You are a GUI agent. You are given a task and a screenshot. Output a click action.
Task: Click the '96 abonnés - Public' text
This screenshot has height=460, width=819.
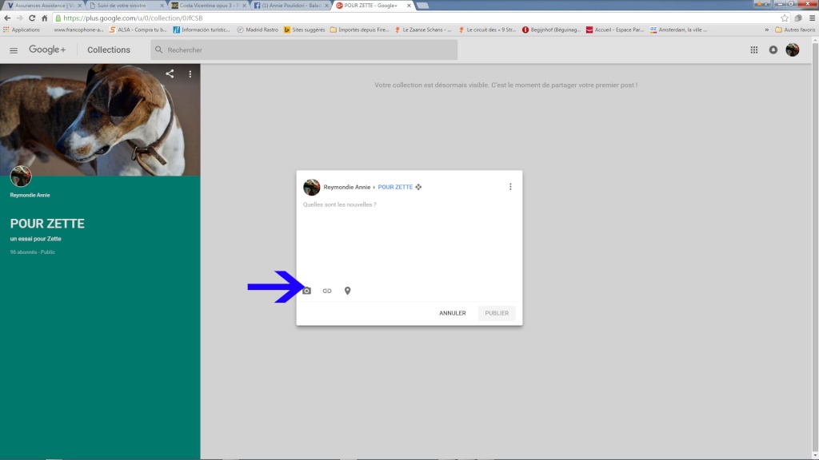point(32,252)
